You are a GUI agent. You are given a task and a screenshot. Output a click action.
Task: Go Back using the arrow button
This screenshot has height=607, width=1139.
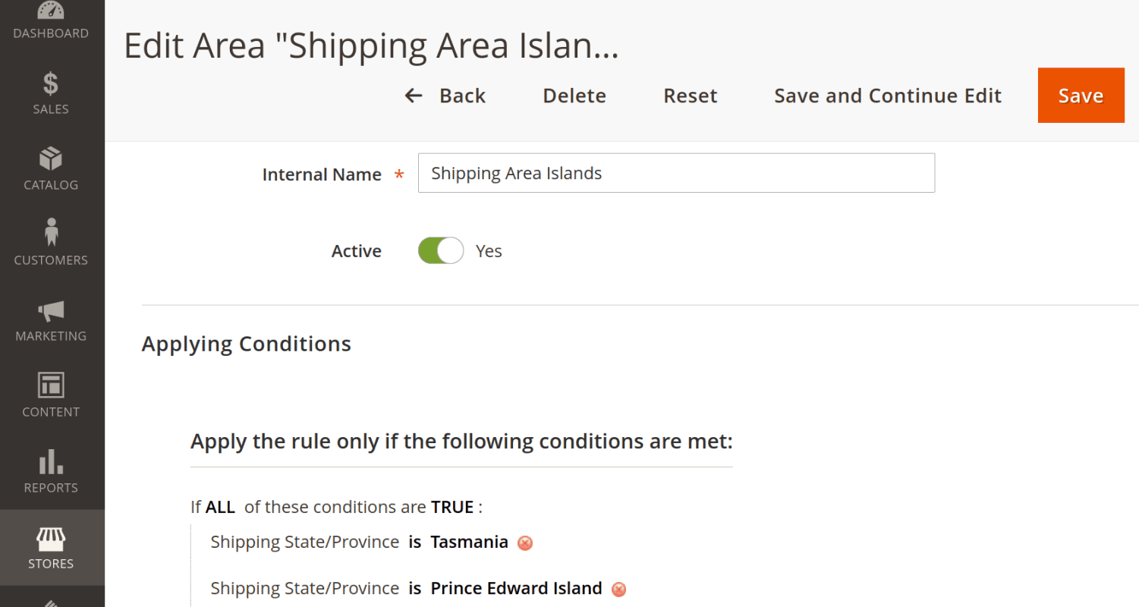coord(445,96)
